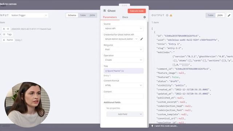Click the output warning triangle icon

[x=171, y=15]
